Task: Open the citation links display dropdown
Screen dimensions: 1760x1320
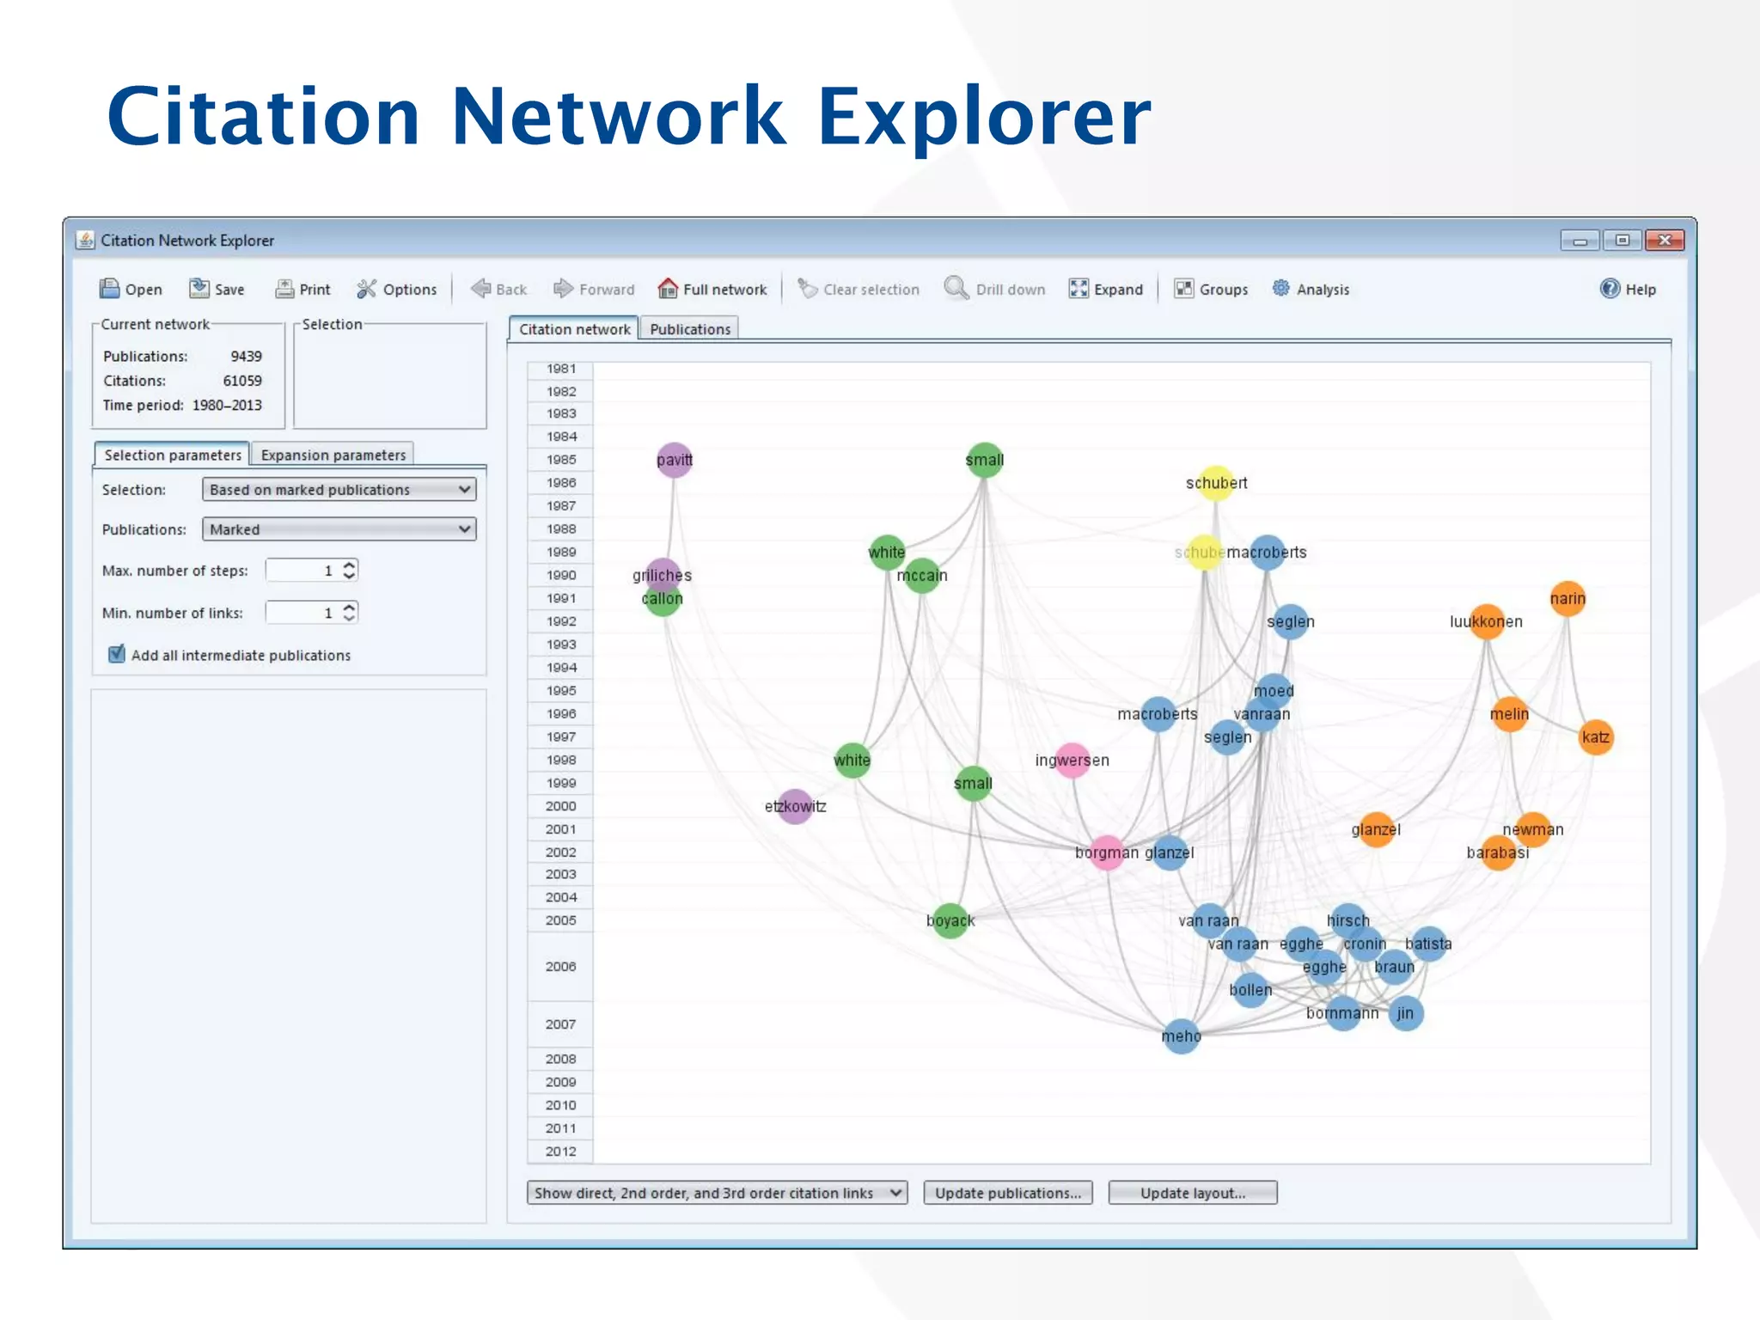Action: pyautogui.click(x=717, y=1193)
